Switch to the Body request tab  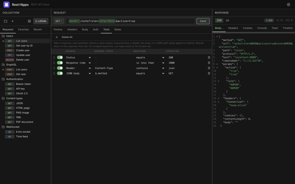point(85,29)
